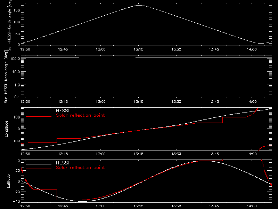The height and width of the screenshot is (209, 278).
Task: Select 'Solar reflection point' legend in Longitude plot
Action: pos(80,115)
